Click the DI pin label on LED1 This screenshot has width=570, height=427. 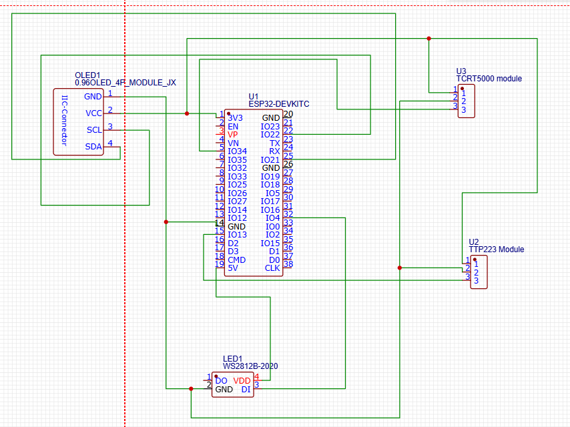tap(246, 389)
